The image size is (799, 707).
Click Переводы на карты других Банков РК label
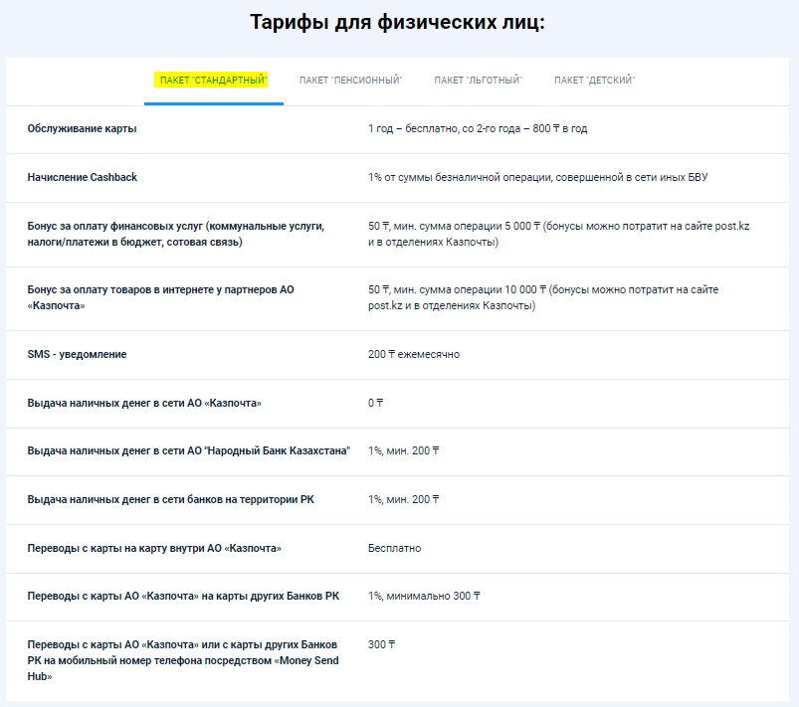(183, 596)
